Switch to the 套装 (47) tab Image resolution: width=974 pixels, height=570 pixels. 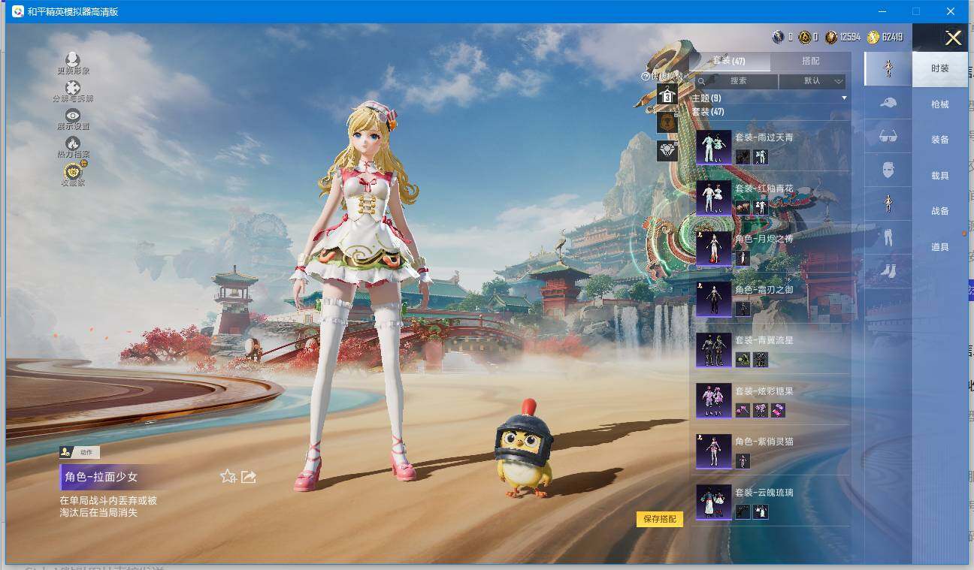[x=729, y=61]
